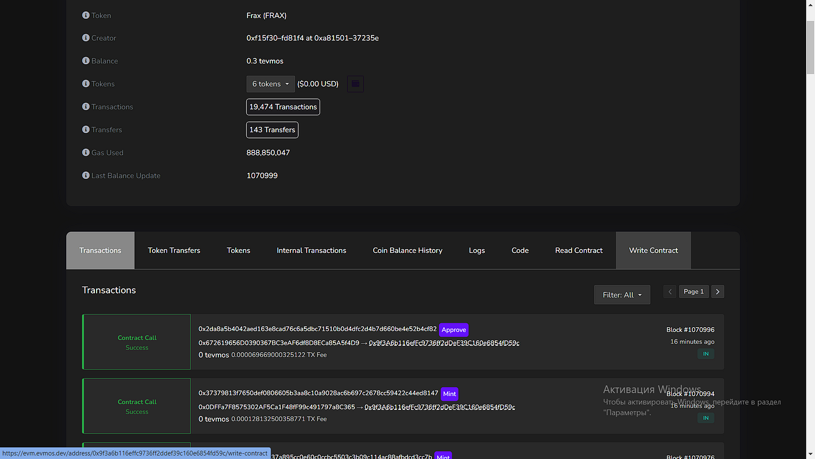This screenshot has width=815, height=459.
Task: Click the 0.000128132500358771 TX Fee text
Action: point(279,419)
